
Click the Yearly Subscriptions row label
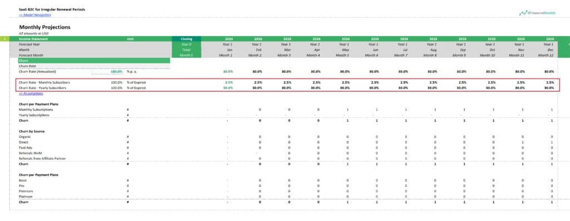point(34,115)
